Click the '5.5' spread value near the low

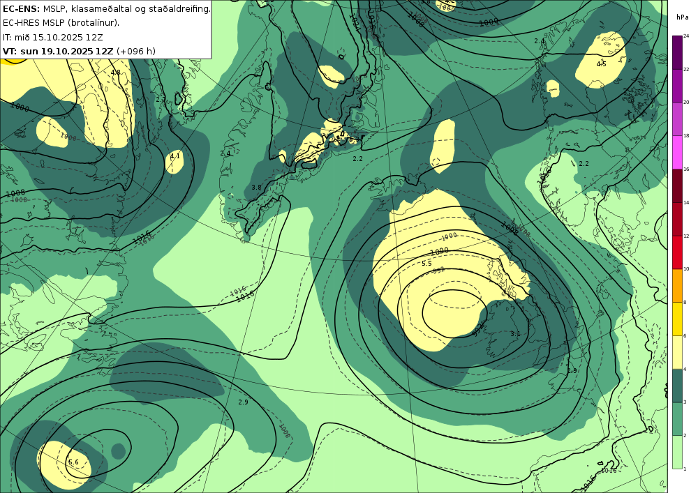pos(426,263)
